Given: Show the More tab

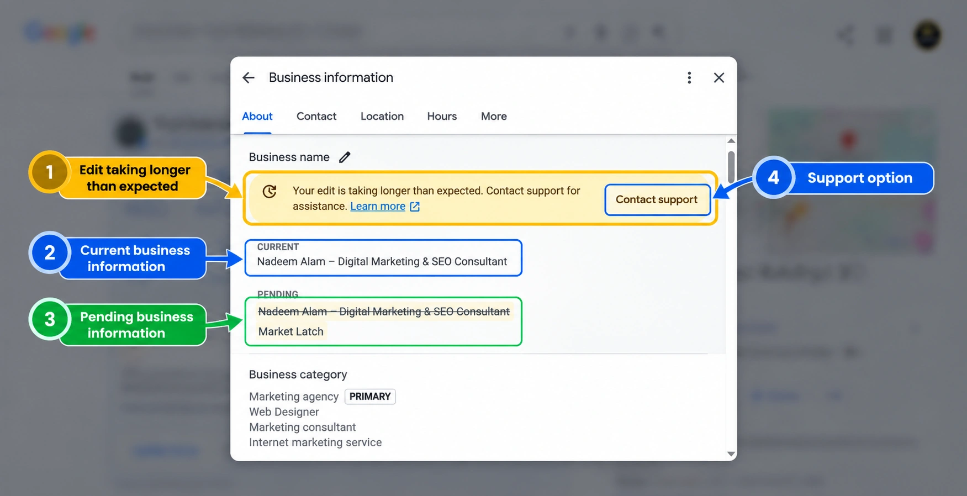Looking at the screenshot, I should [x=494, y=117].
